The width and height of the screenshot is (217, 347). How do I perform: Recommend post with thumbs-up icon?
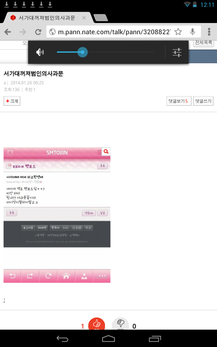(x=96, y=324)
